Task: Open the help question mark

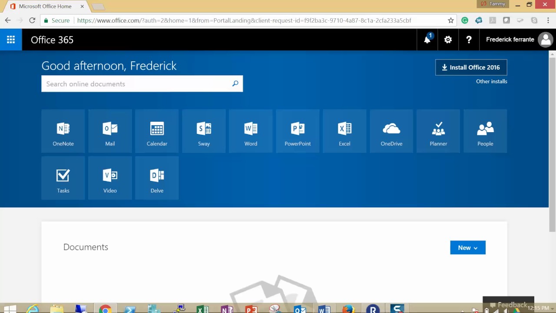Action: [x=469, y=40]
